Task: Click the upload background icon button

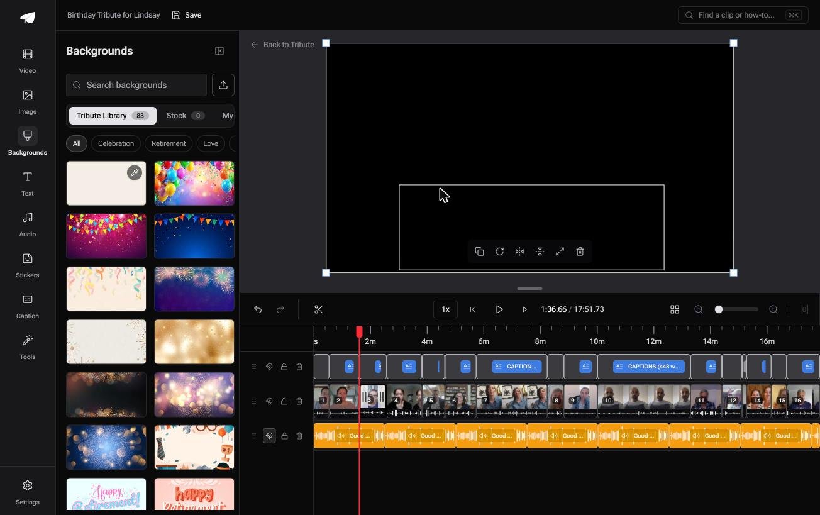Action: click(223, 85)
